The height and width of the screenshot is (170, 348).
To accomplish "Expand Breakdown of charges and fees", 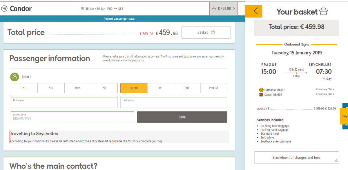I will [x=296, y=158].
